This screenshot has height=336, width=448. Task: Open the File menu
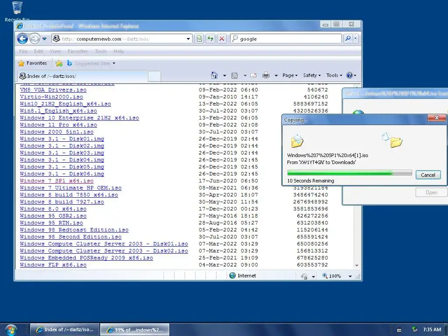pyautogui.click(x=24, y=51)
